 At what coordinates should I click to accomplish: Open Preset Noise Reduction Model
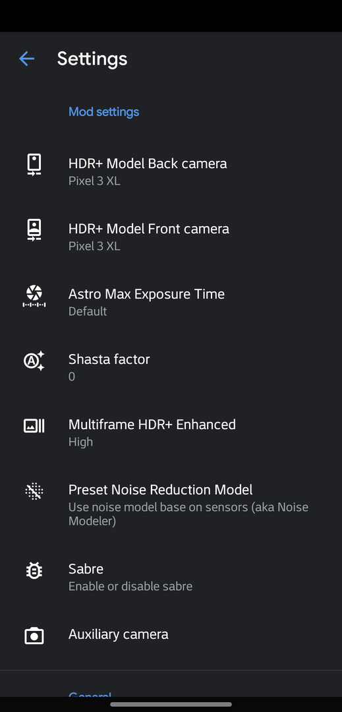pos(171,505)
